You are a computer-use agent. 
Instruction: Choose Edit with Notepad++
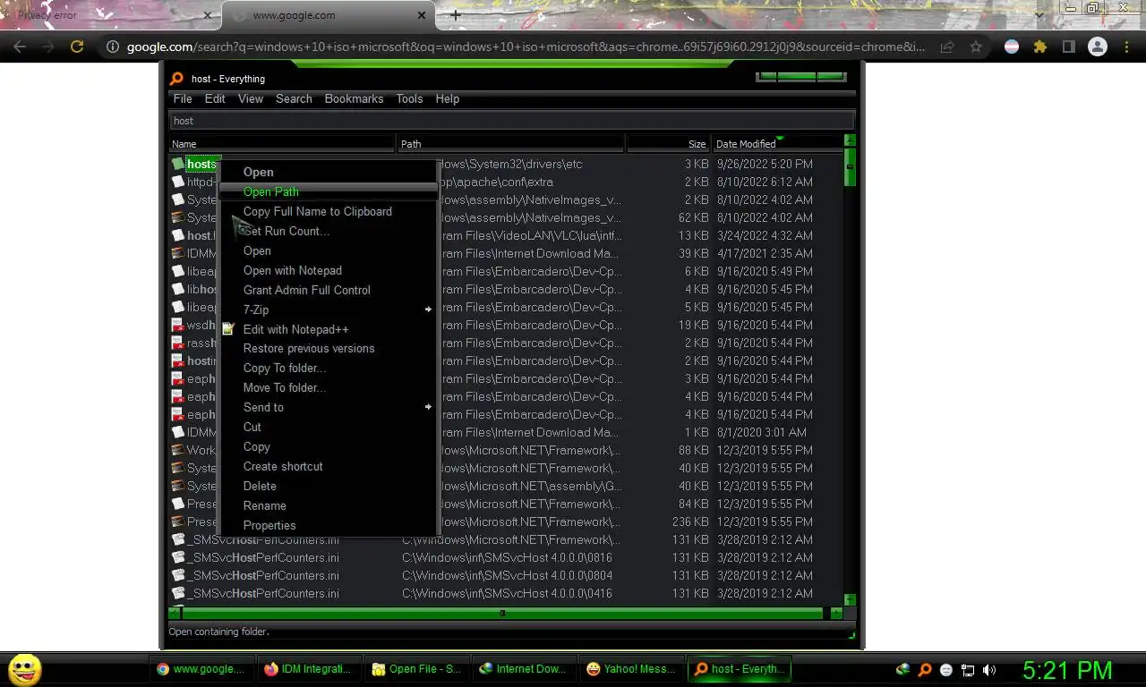328,329
